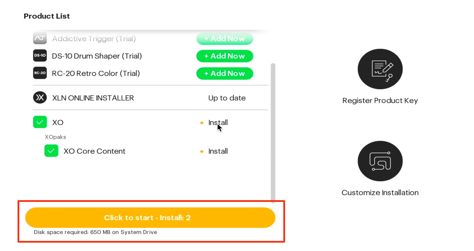Start installation with the orange button
This screenshot has height=251, width=474.
pos(150,218)
